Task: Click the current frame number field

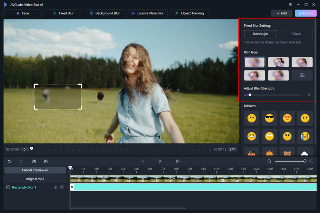Action: [x=25, y=149]
